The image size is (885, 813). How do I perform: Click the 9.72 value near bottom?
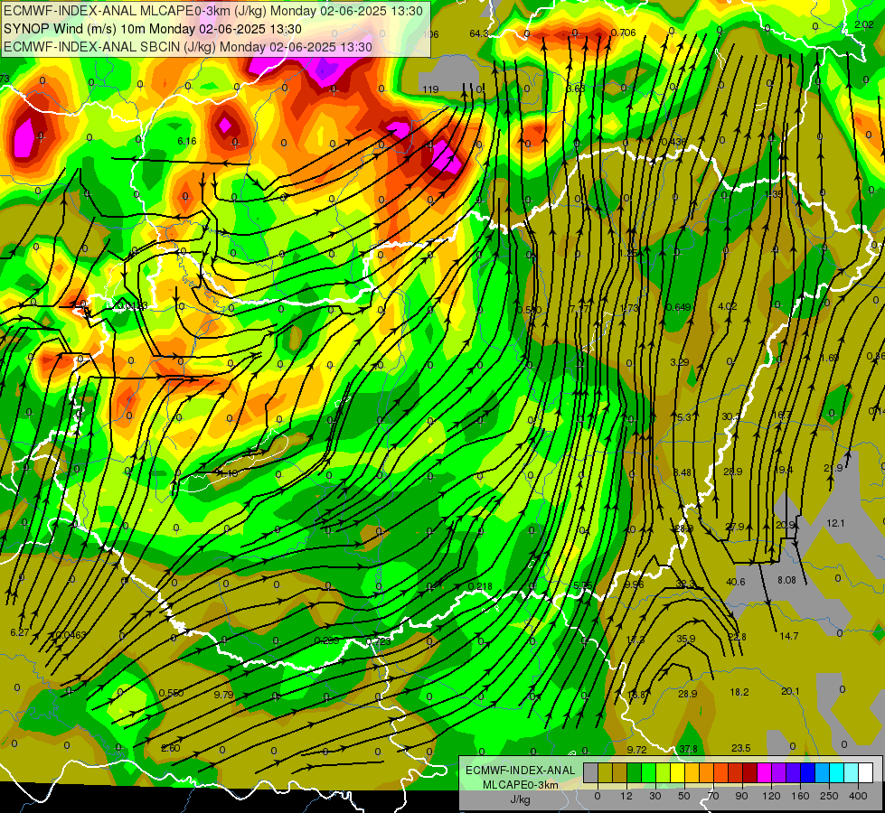click(636, 749)
